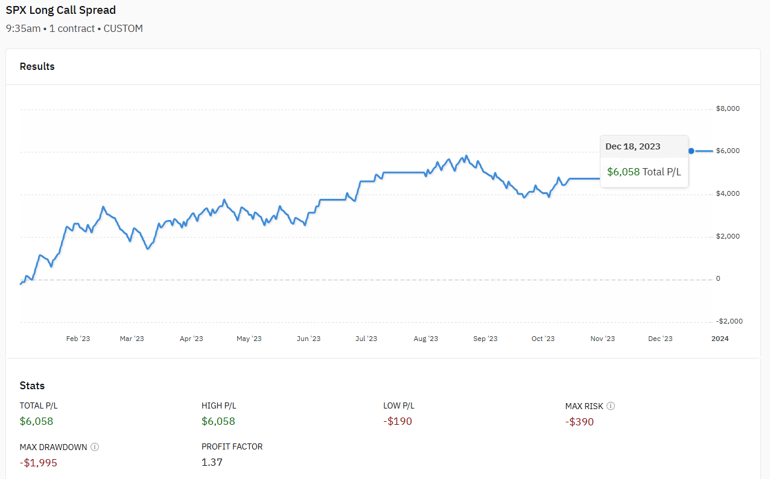Click the Dec 18, 2023 data point marker
This screenshot has width=770, height=479.
point(691,151)
